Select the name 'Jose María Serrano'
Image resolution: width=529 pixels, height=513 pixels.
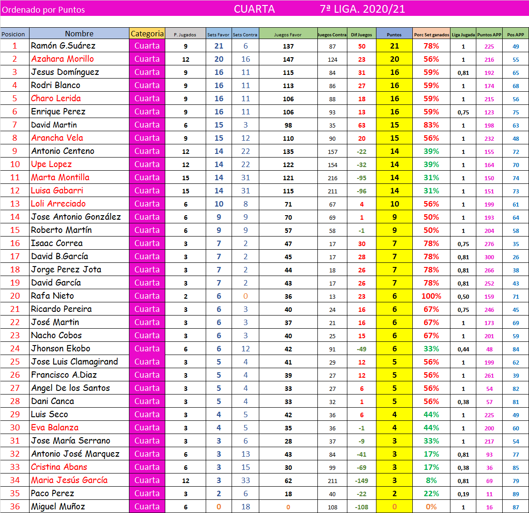pos(70,440)
